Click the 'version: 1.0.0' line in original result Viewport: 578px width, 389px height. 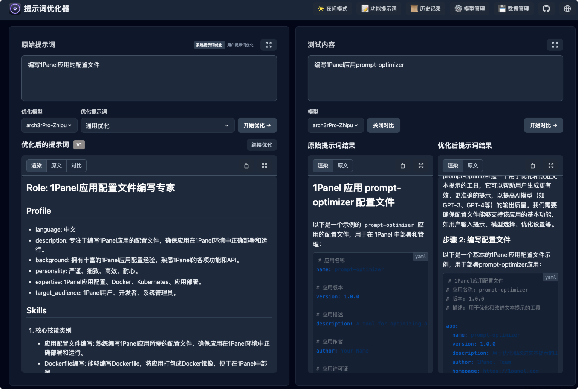(x=338, y=296)
